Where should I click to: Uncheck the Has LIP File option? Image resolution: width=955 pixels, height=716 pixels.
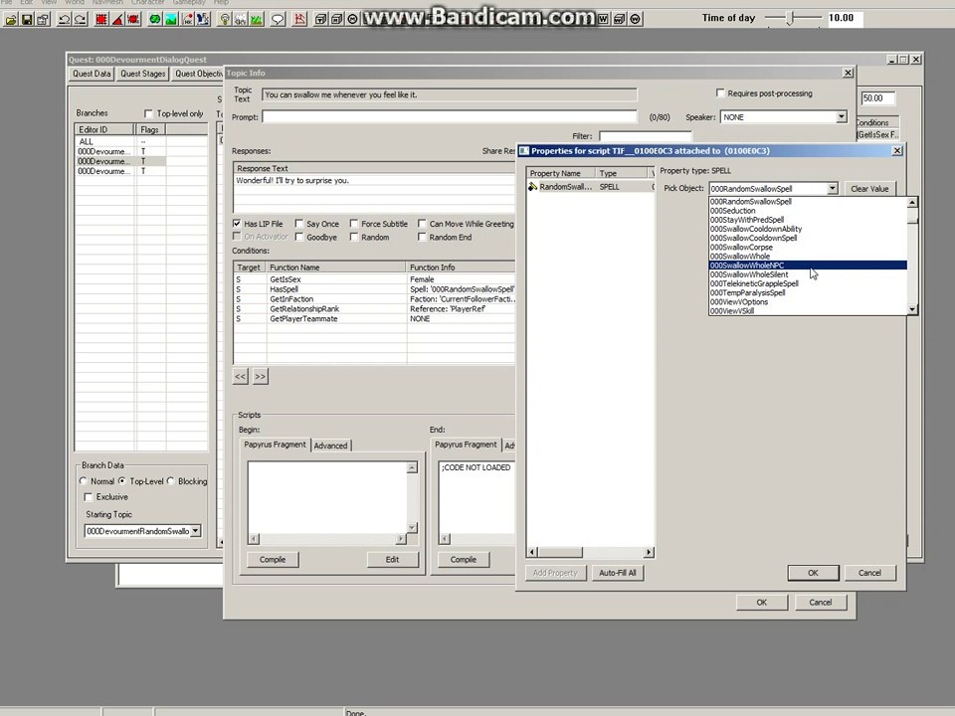[237, 224]
